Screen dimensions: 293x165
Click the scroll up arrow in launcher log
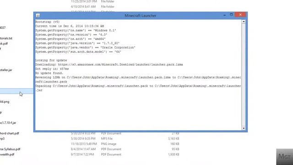(x=244, y=22)
